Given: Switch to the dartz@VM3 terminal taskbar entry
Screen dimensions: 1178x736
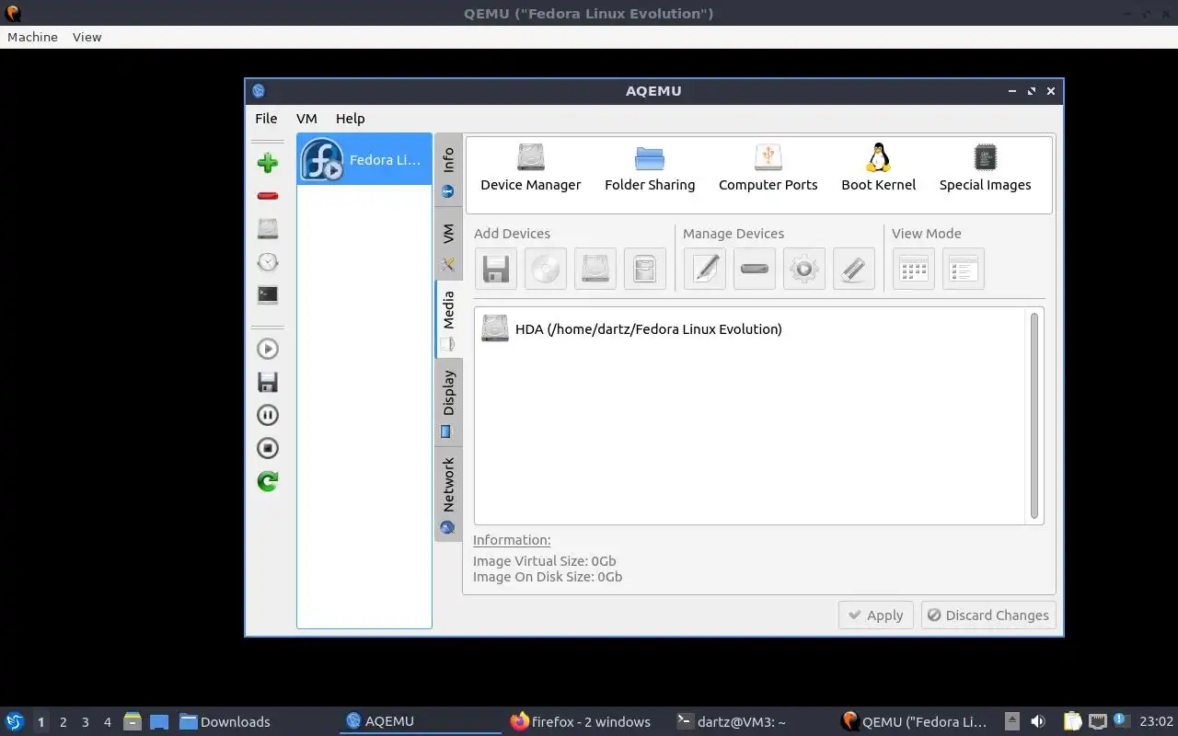Looking at the screenshot, I should [732, 721].
